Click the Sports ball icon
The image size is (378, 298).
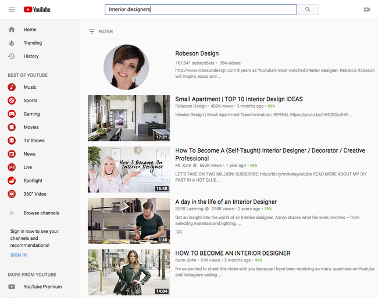12,100
